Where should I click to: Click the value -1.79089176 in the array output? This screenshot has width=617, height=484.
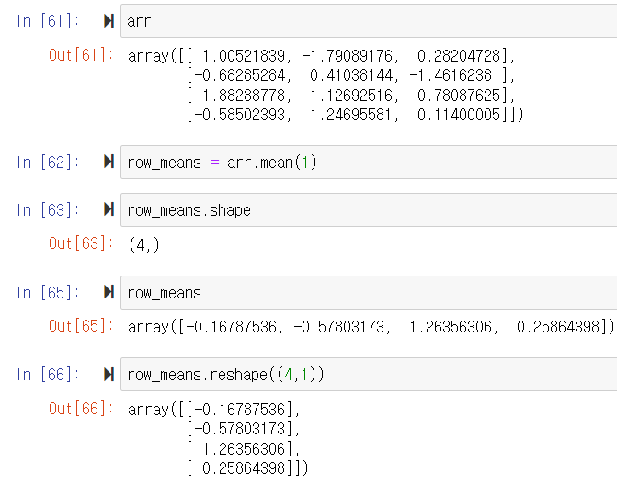[347, 56]
